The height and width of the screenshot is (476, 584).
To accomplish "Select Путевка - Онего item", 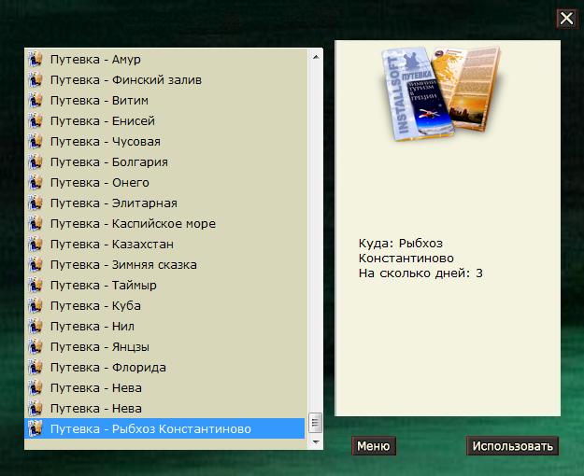I will click(x=164, y=182).
